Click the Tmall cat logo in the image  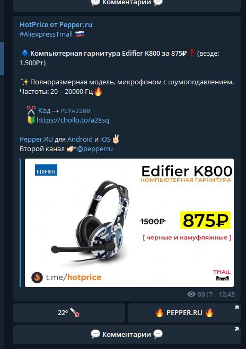(222, 275)
